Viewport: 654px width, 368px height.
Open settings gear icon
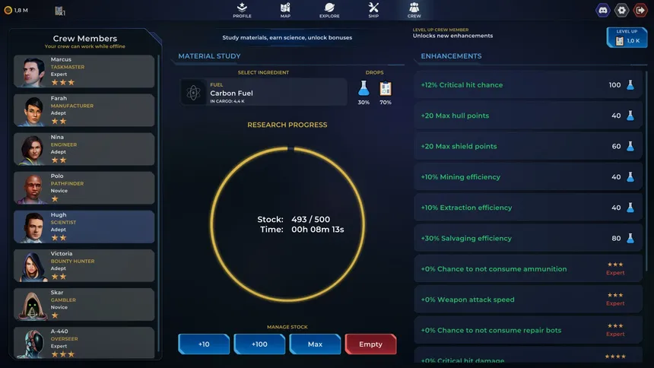tap(621, 10)
